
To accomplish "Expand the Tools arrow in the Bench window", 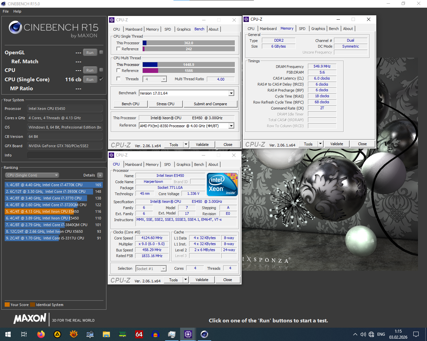I will [186, 145].
